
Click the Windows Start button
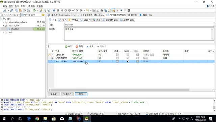4,119
